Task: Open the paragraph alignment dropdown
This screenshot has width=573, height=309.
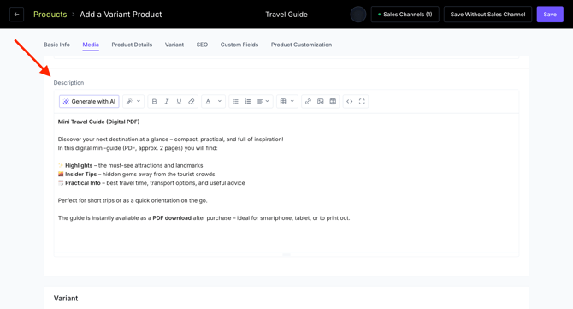Action: coord(263,101)
